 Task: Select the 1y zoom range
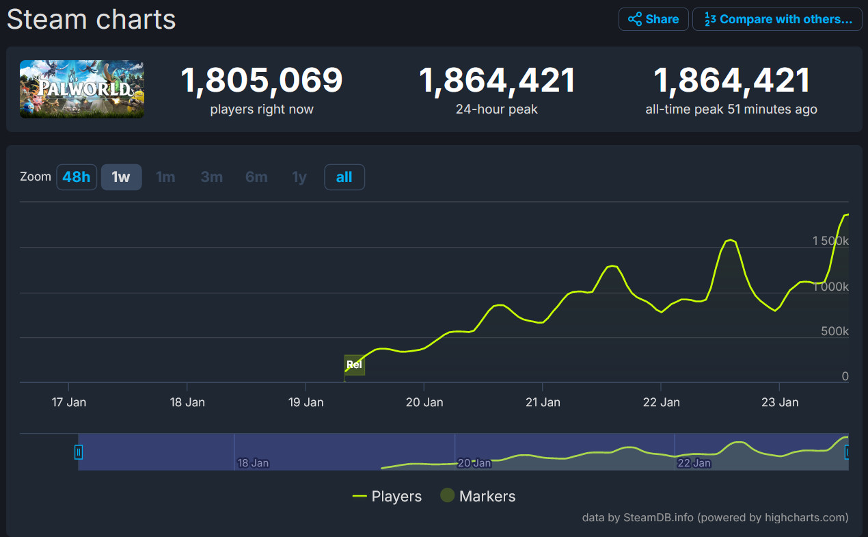pyautogui.click(x=299, y=177)
